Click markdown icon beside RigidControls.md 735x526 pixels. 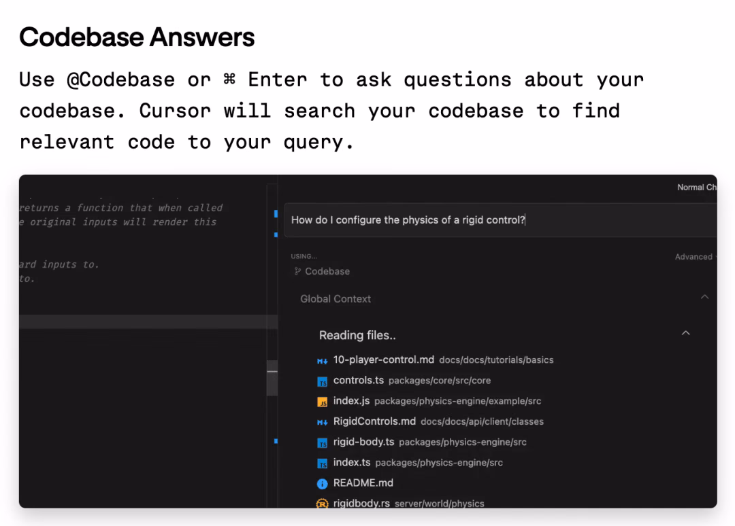[x=322, y=423]
